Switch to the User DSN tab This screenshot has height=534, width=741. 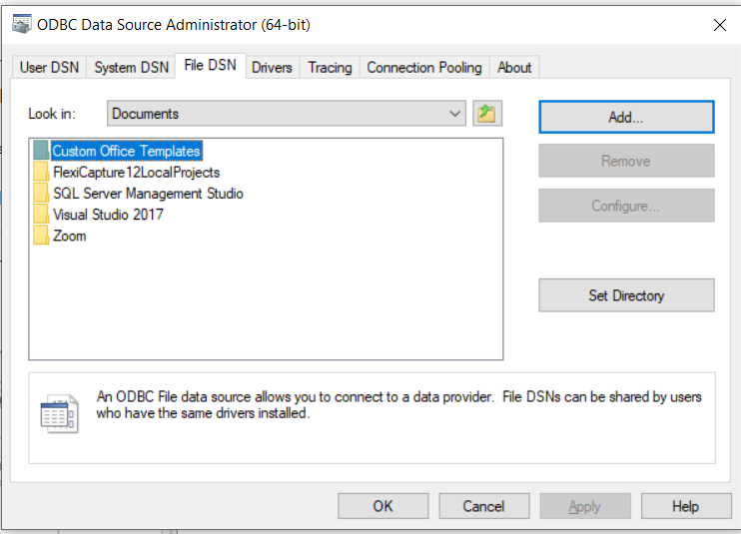48,68
